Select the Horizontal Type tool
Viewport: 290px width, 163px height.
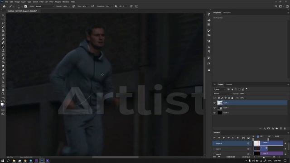pyautogui.click(x=3, y=78)
